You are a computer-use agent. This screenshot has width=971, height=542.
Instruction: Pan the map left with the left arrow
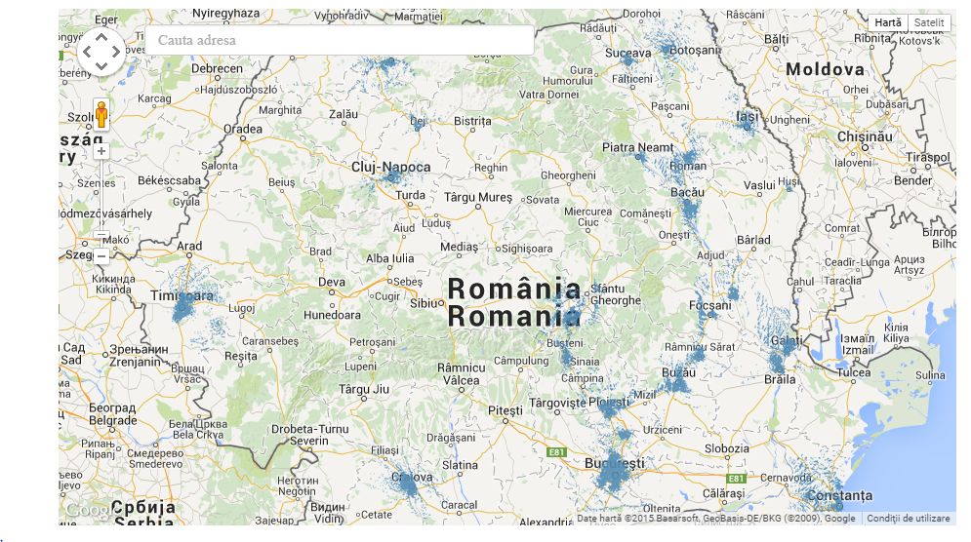coord(87,52)
